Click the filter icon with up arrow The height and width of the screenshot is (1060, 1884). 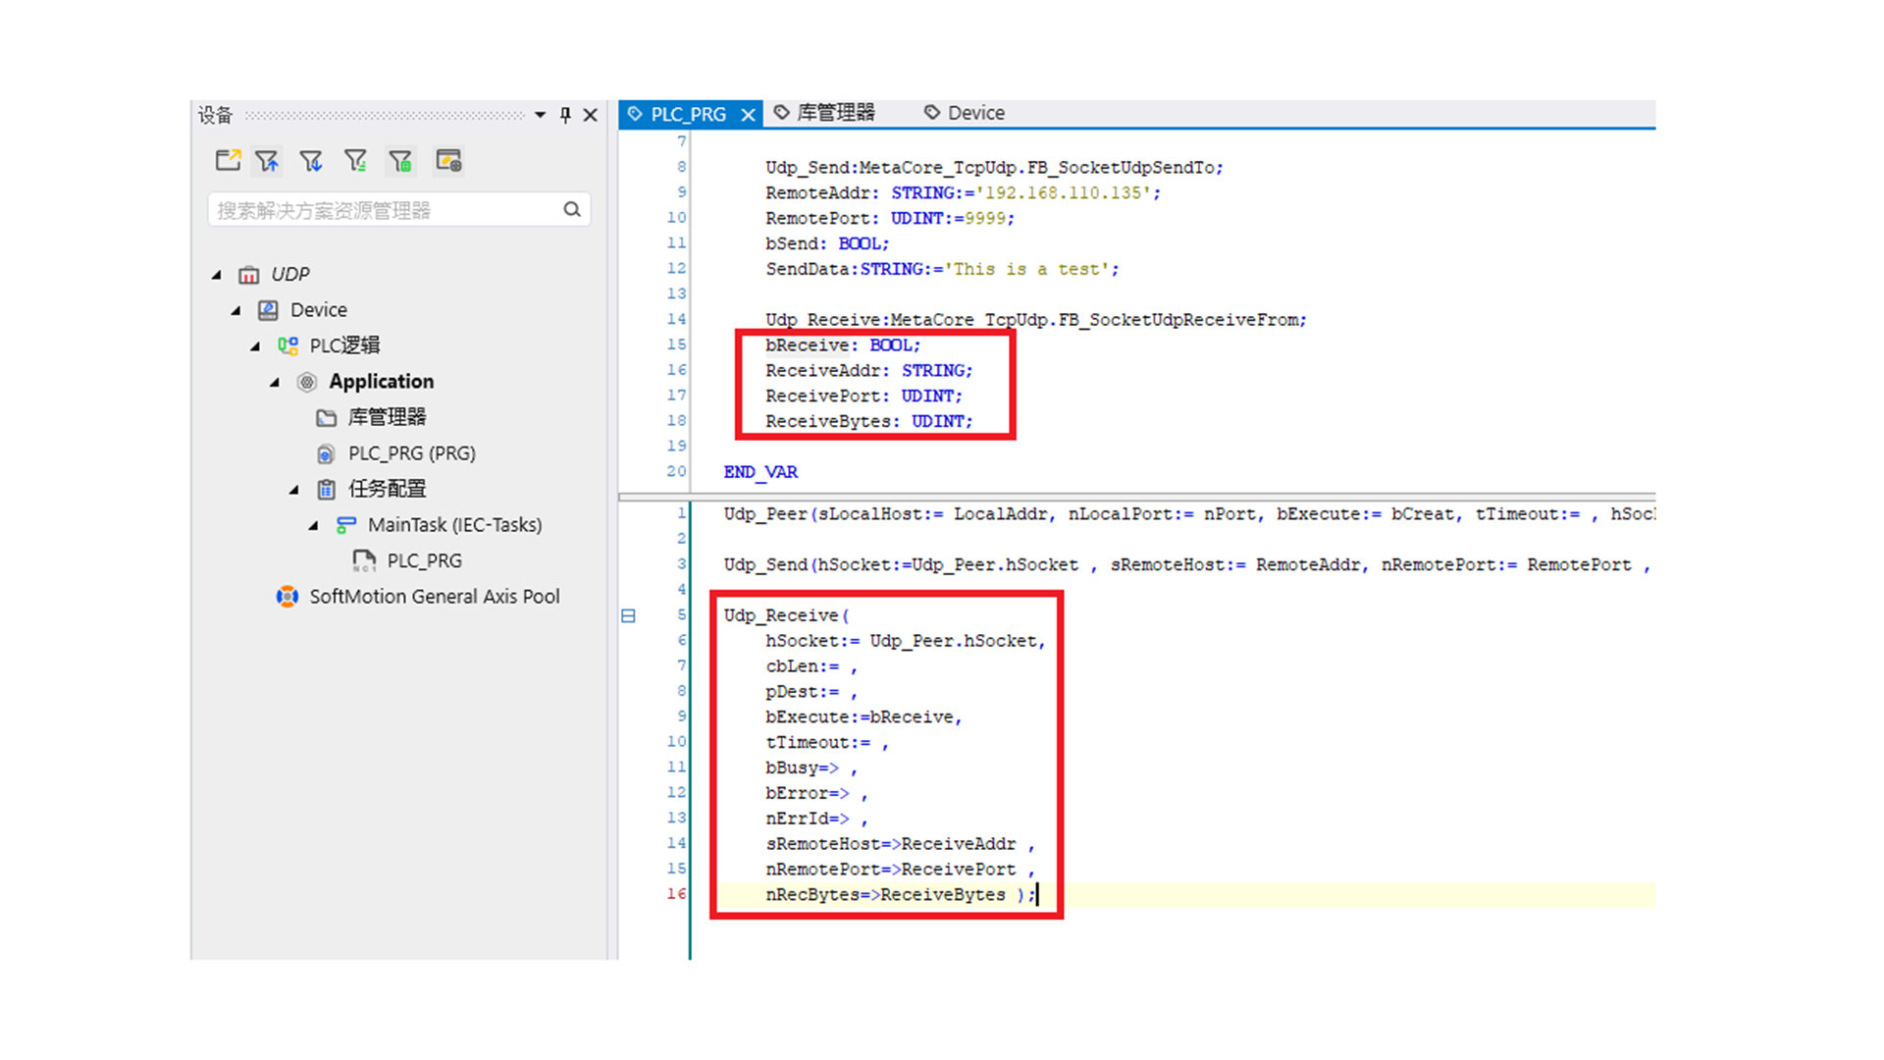268,161
